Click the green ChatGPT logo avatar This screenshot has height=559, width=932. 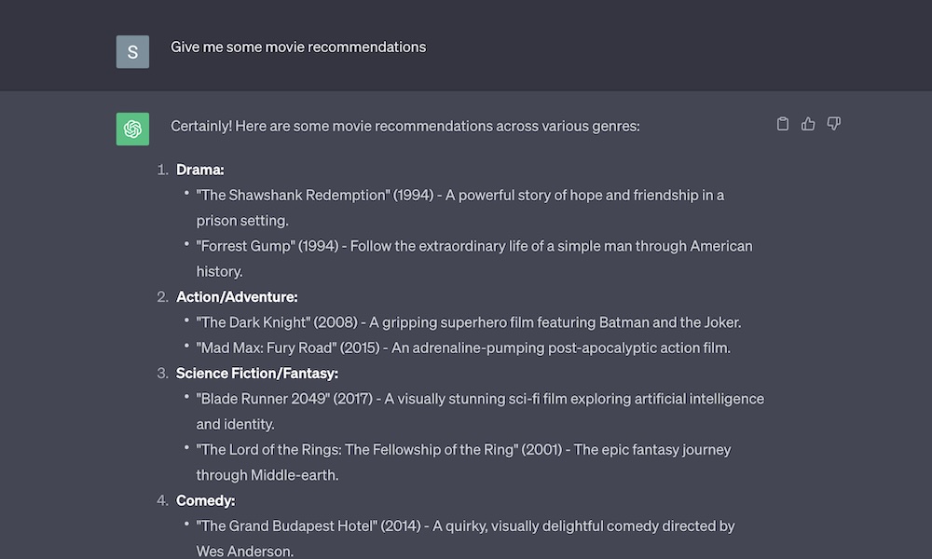coord(132,129)
